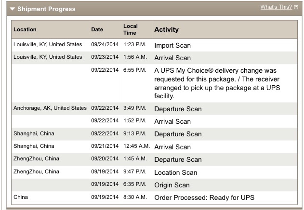Image resolution: width=304 pixels, height=210 pixels.
Task: Select the Location Scan activity entry
Action: click(x=175, y=172)
